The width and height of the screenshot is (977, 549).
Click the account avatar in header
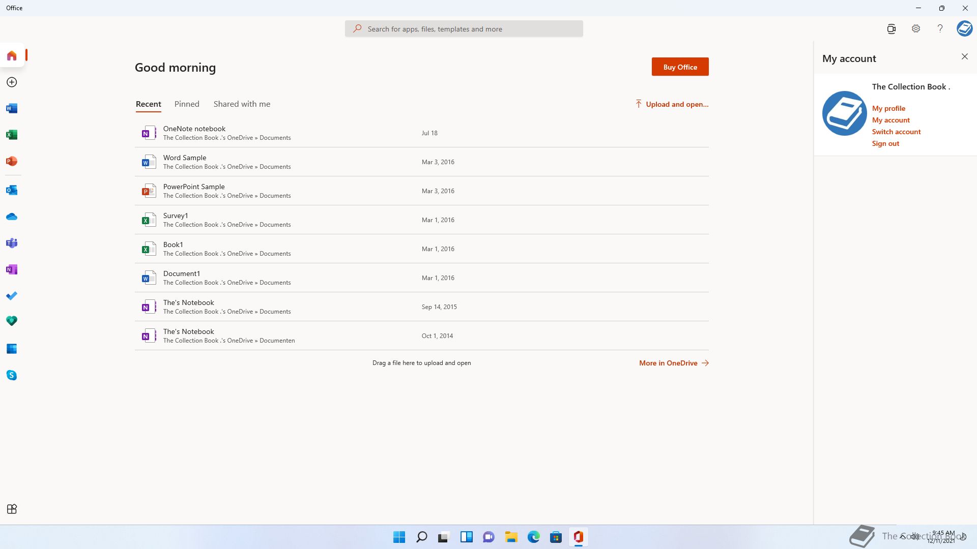[x=964, y=28]
